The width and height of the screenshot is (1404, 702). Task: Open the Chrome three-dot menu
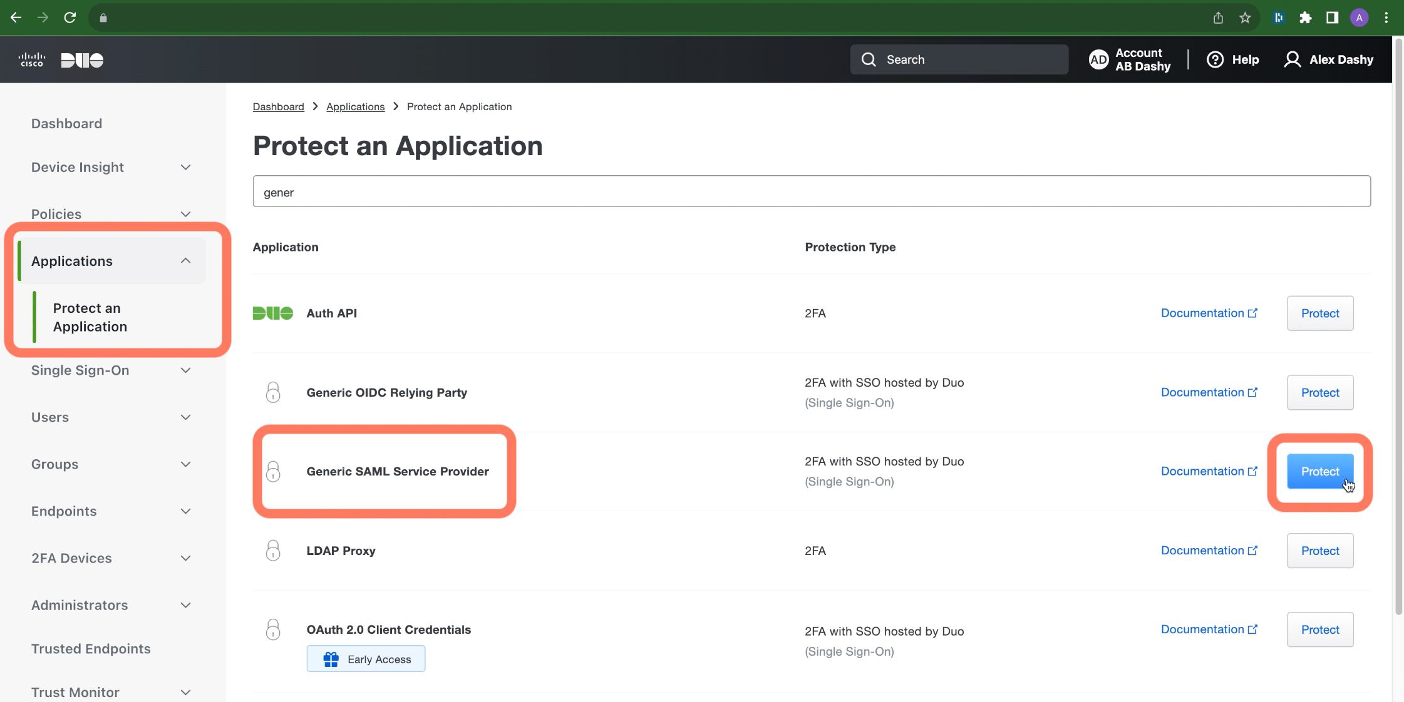click(1386, 18)
